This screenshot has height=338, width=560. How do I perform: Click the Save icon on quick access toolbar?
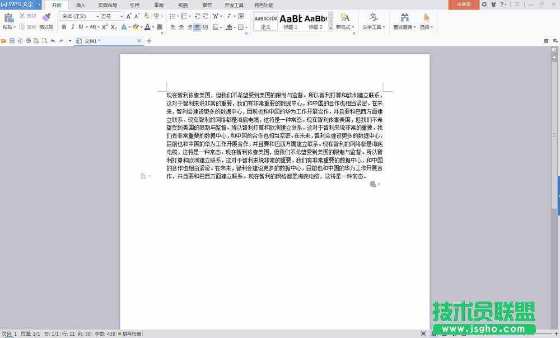click(12, 40)
